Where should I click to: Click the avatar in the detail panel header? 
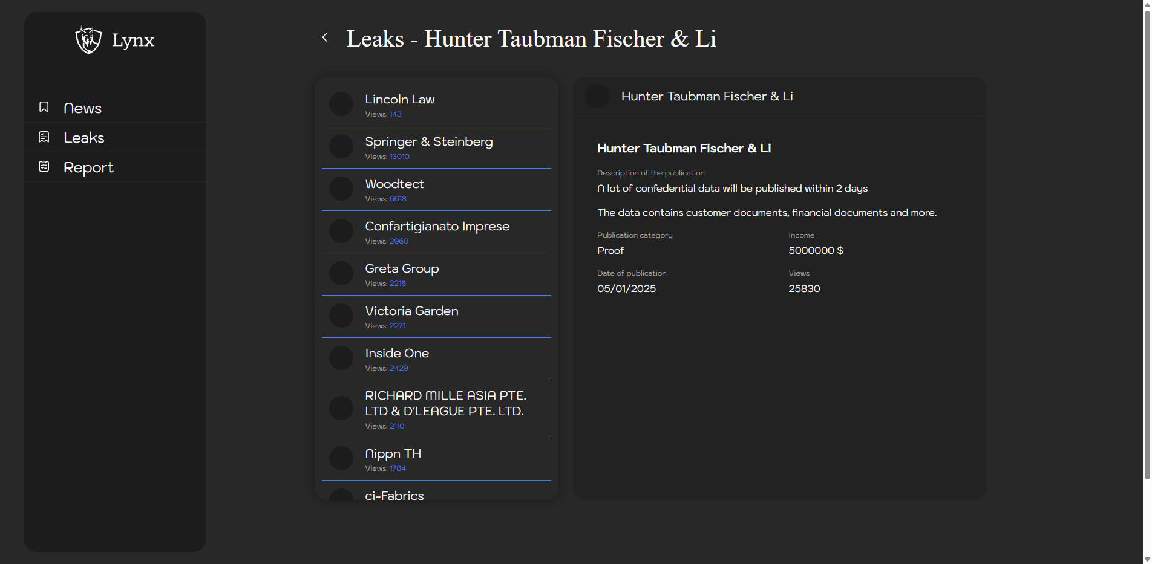pyautogui.click(x=597, y=96)
